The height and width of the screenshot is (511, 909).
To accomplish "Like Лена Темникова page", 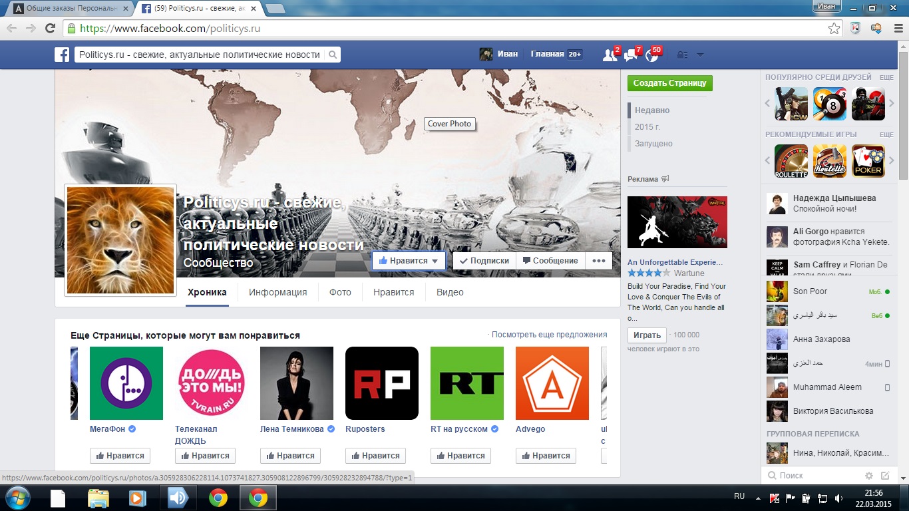I will tap(290, 456).
